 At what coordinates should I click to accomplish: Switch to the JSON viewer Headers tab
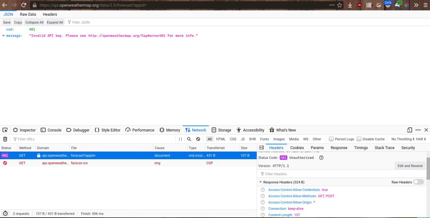coord(50,14)
